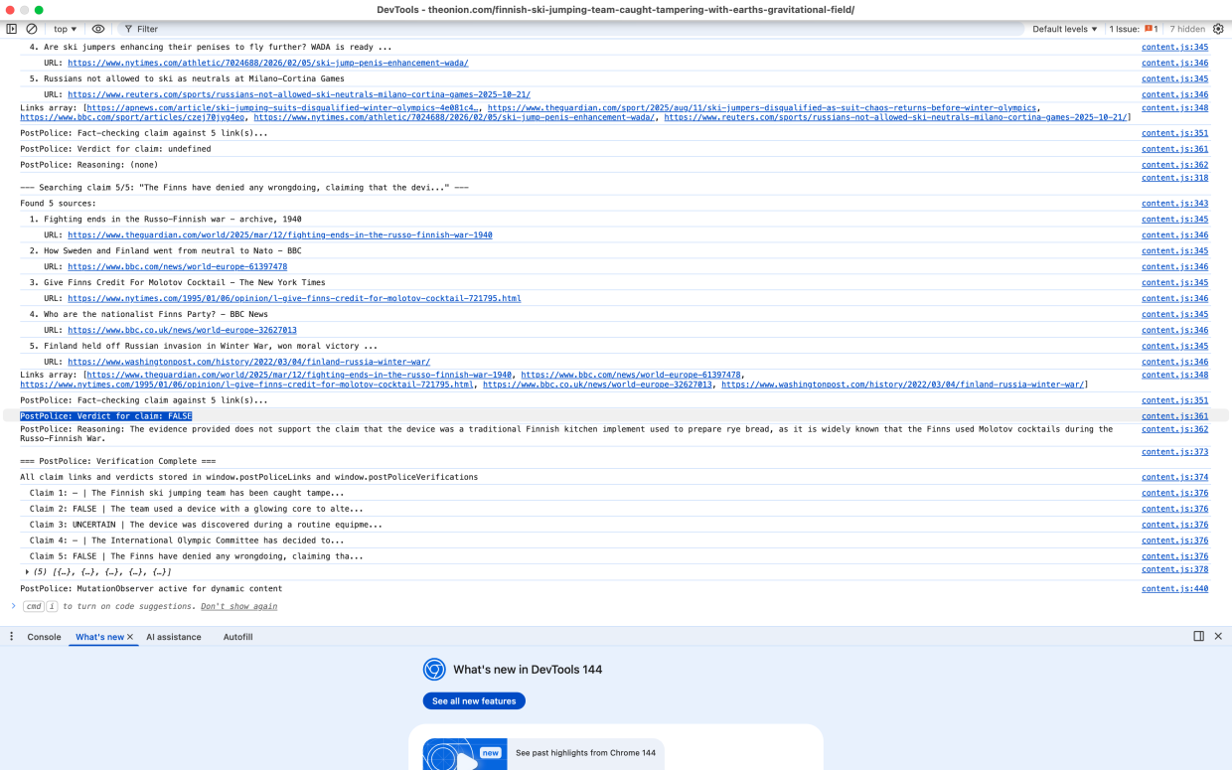Close the bottom drawer
Image resolution: width=1232 pixels, height=770 pixels.
[1218, 636]
